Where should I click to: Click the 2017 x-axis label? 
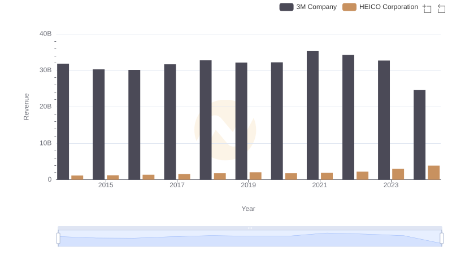177,185
